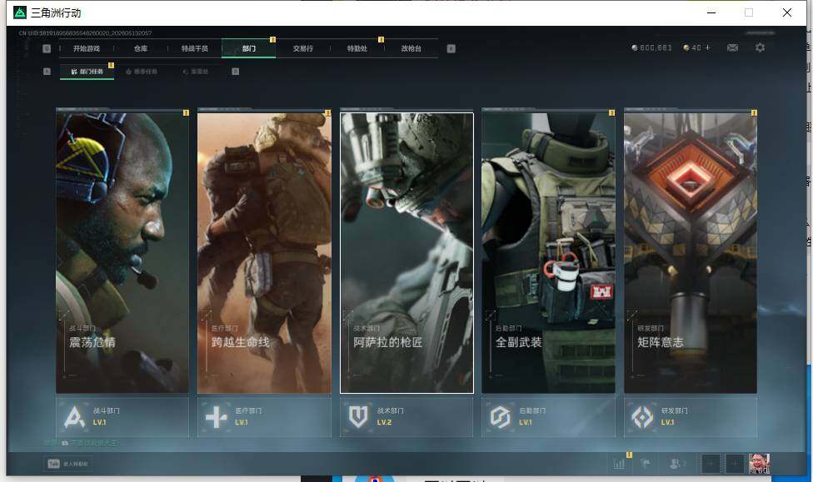Click the LV.1 level under 后勤部门
Image resolution: width=813 pixels, height=482 pixels.
(x=526, y=422)
